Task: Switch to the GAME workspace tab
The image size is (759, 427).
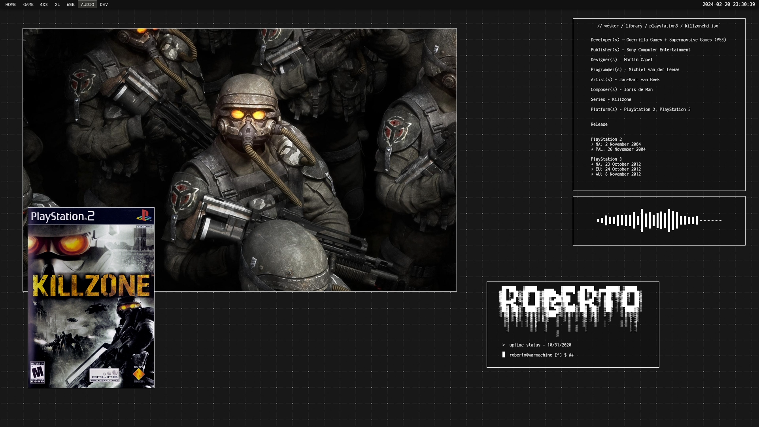Action: 28,4
